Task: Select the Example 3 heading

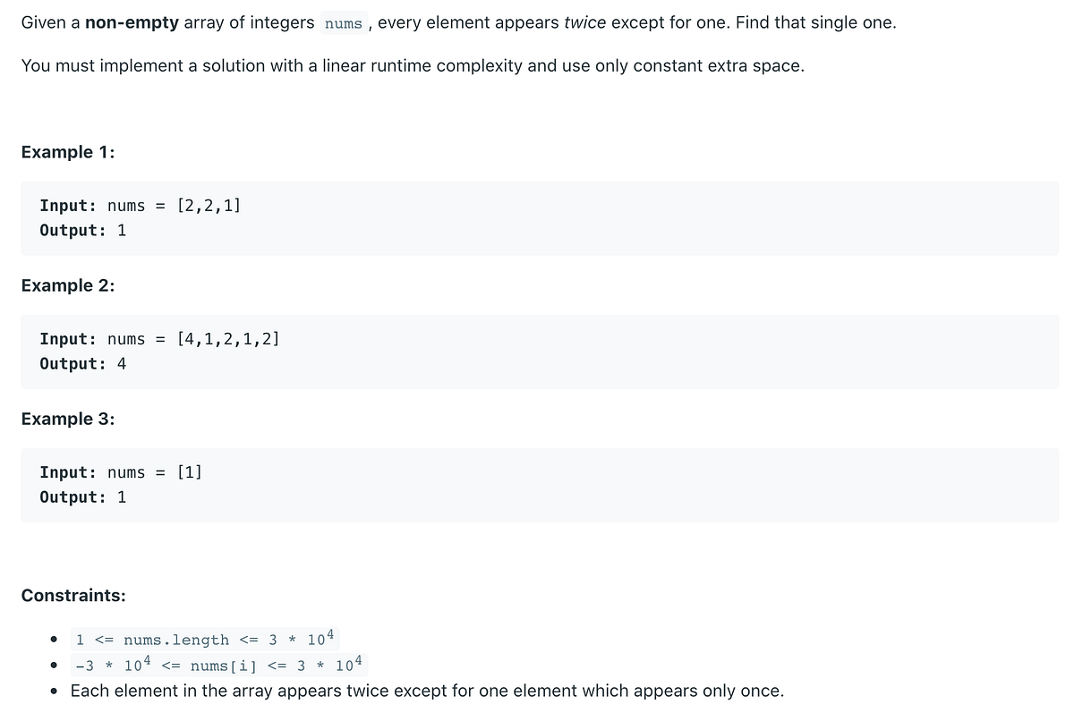Action: 68,419
